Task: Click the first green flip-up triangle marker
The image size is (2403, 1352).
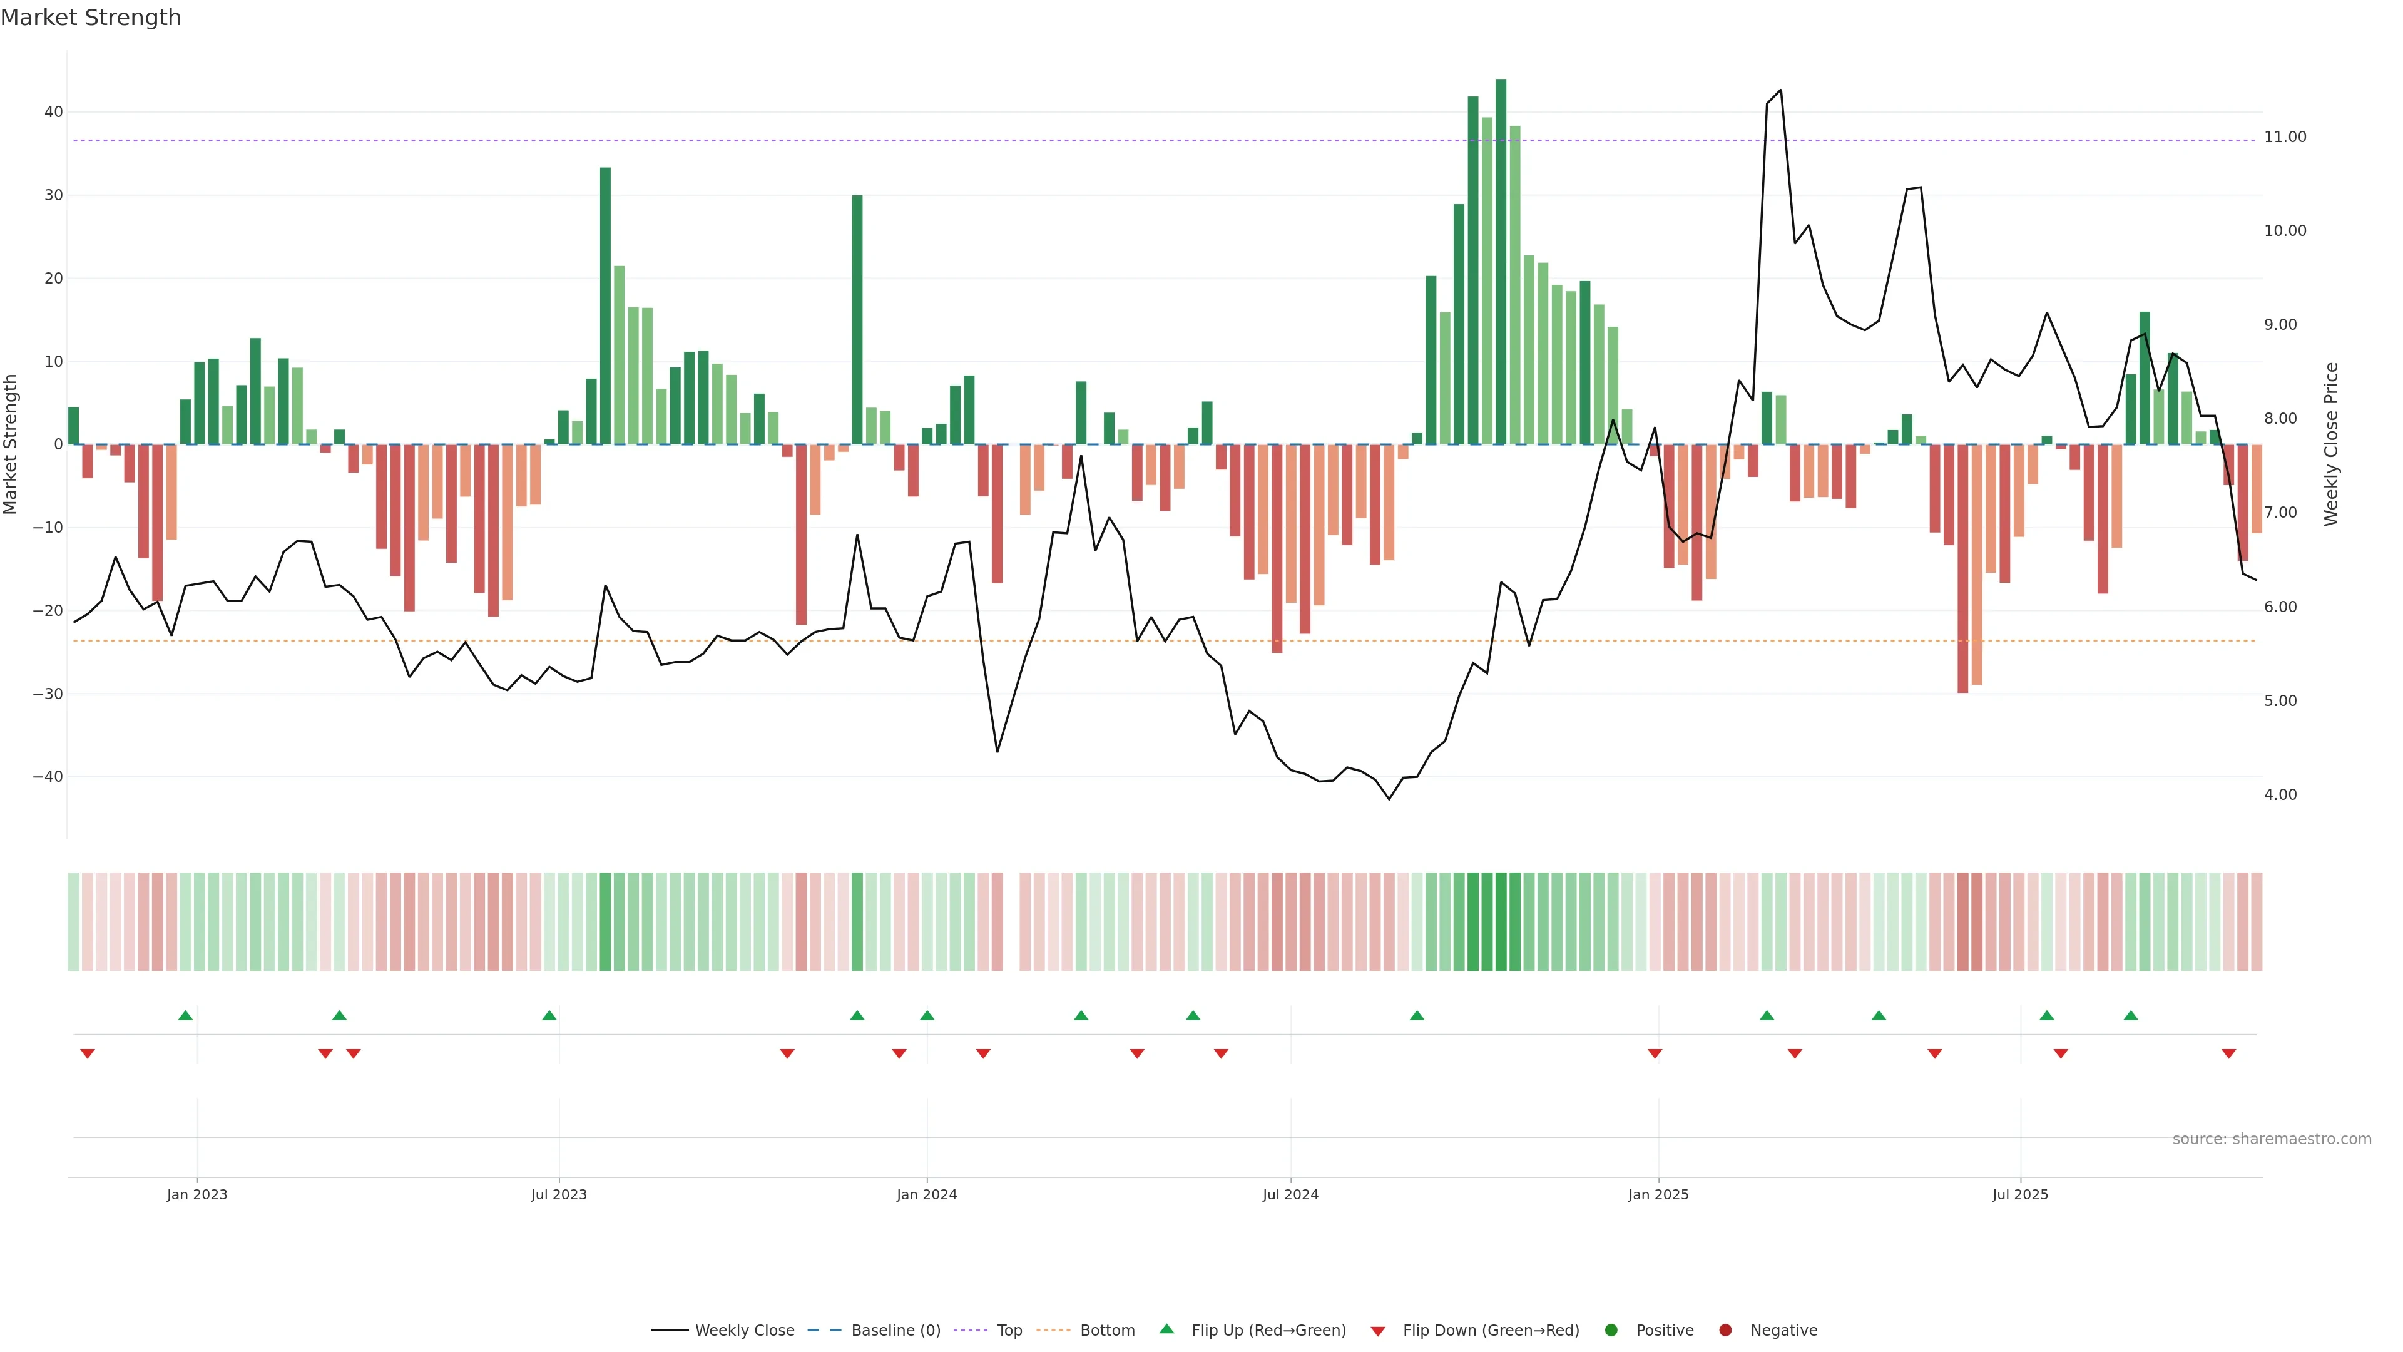Action: click(186, 1015)
